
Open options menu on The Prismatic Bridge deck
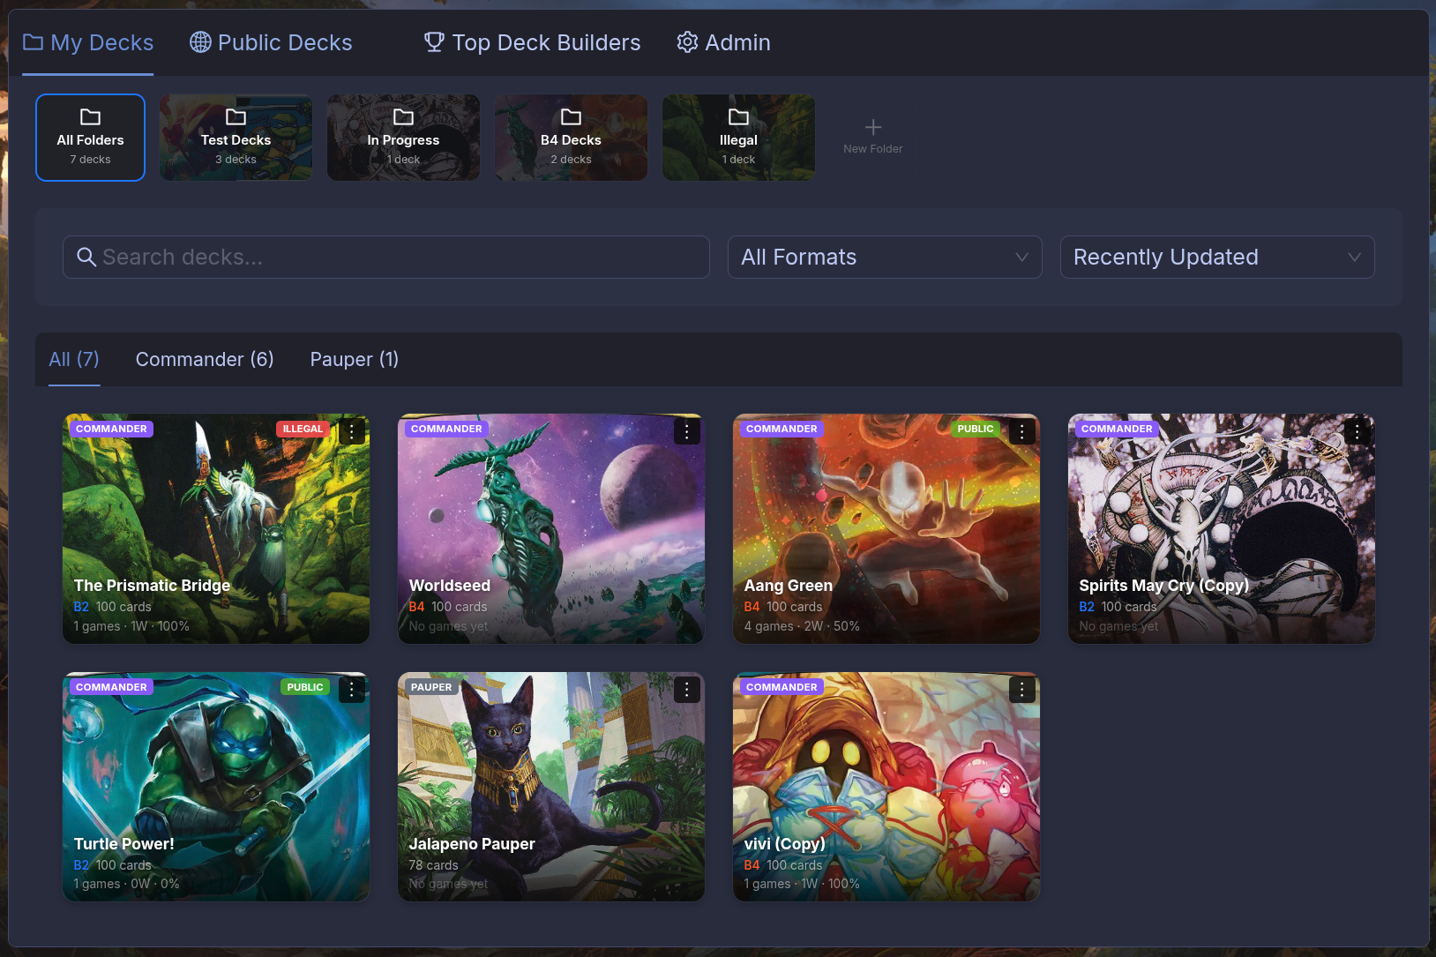click(x=352, y=430)
